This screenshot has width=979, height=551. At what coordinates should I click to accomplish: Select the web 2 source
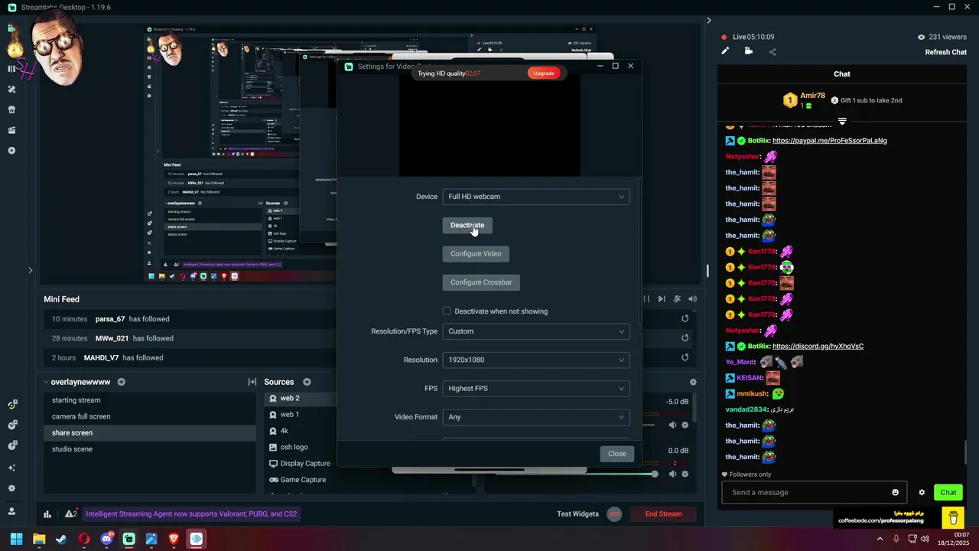301,398
